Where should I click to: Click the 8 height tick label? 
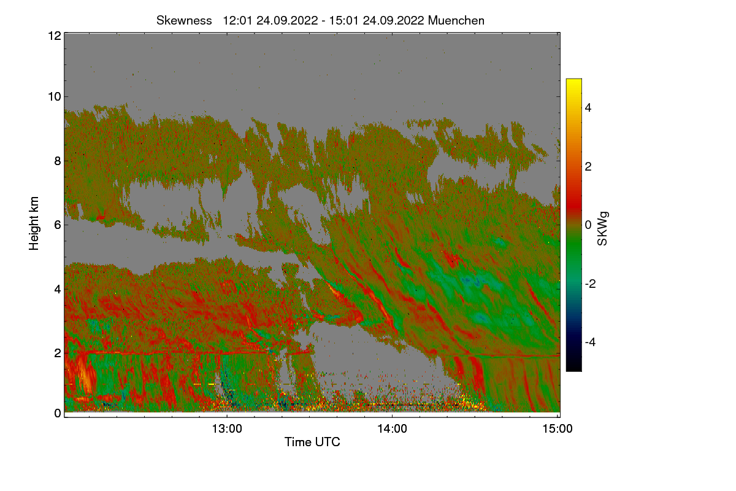(57, 161)
